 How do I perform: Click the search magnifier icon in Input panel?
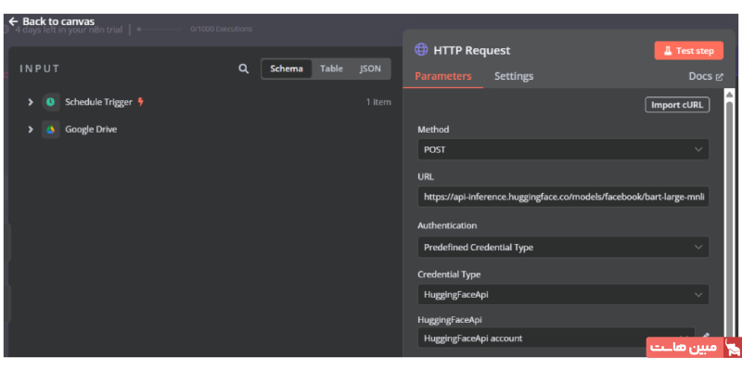(x=244, y=69)
